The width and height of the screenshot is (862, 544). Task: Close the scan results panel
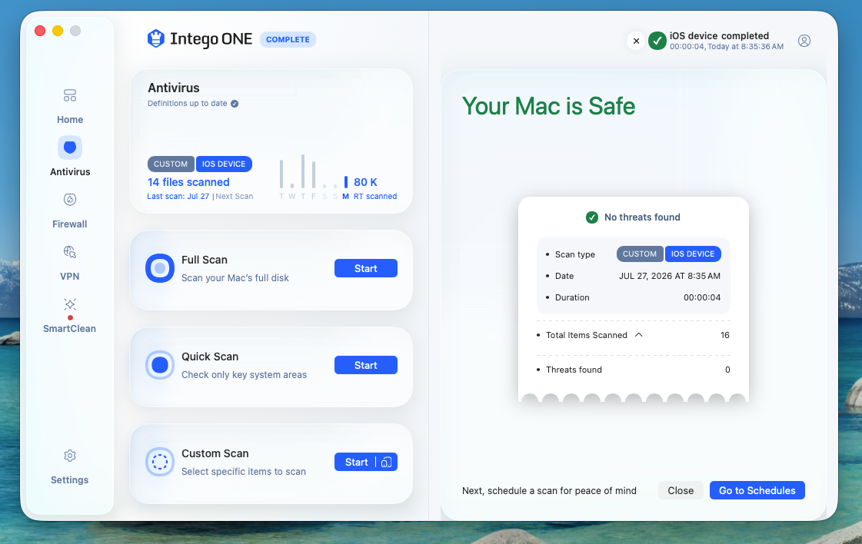pos(681,490)
